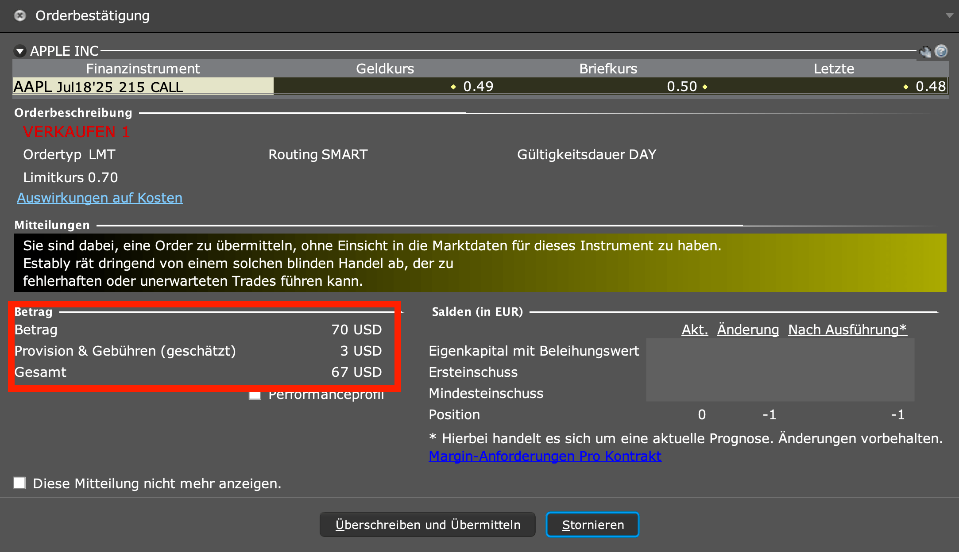Click "Überschreiben und Übermitteln" button
The width and height of the screenshot is (959, 552).
tap(427, 525)
